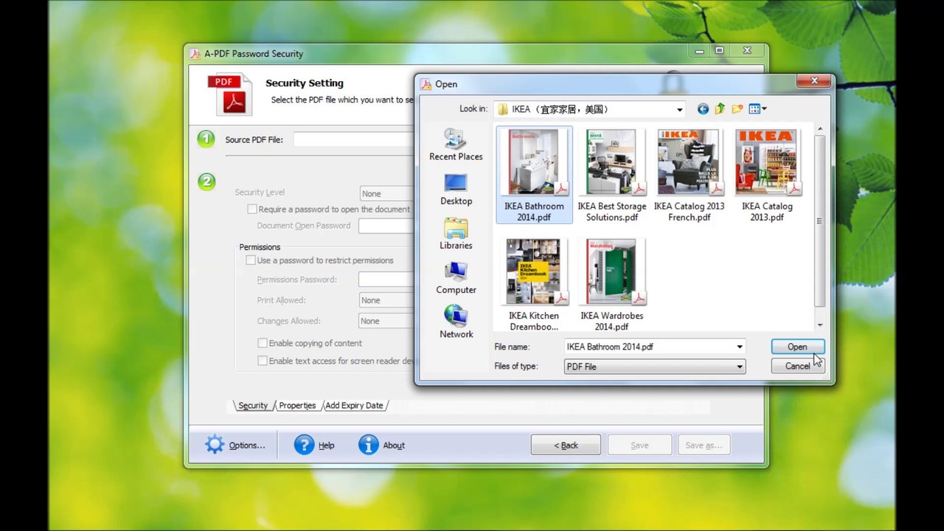Image resolution: width=944 pixels, height=531 pixels.
Task: Expand the Files of type dropdown
Action: (739, 367)
